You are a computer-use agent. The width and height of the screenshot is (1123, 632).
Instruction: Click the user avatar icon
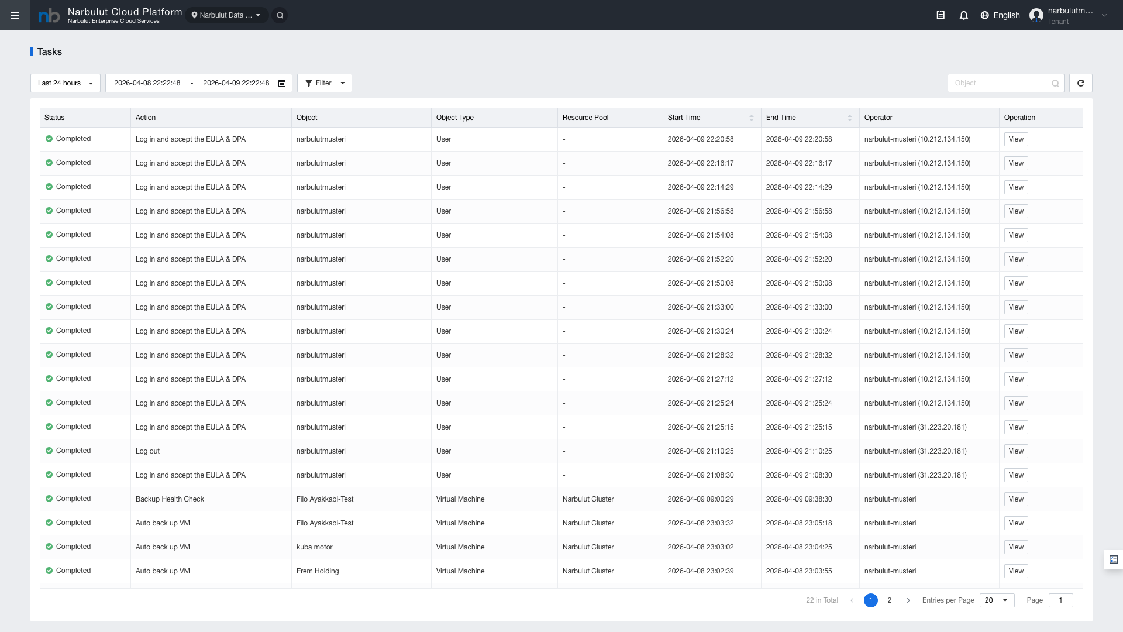1036,15
